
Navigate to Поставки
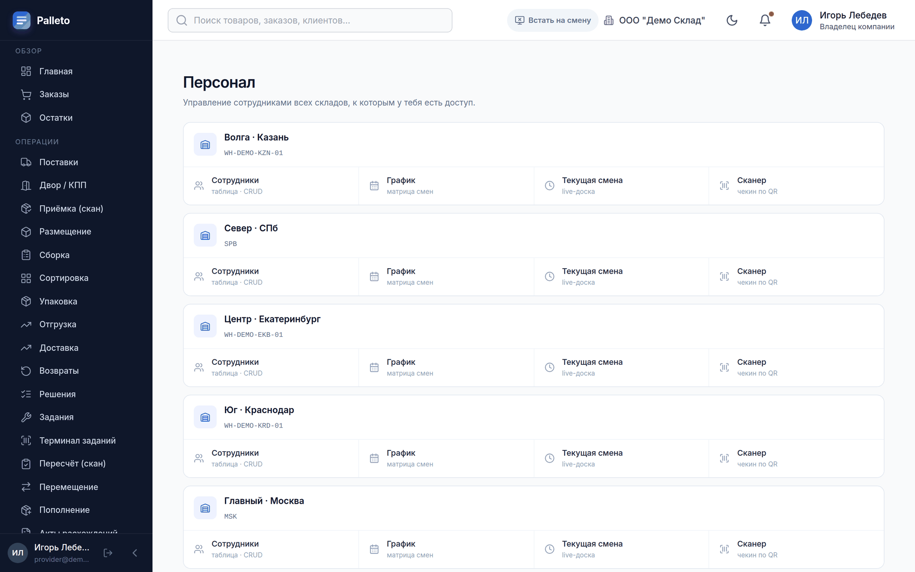click(76, 162)
